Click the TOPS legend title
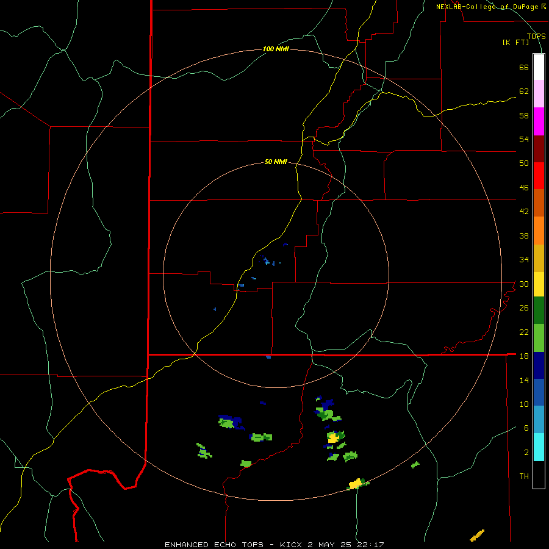549x549 pixels. tap(536, 36)
